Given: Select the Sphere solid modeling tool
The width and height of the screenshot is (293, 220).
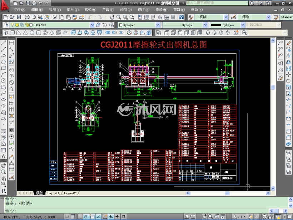Looking at the screenshot, I should 32,33.
